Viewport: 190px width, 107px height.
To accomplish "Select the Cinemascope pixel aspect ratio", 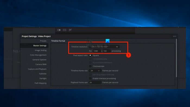I will 90,66.
